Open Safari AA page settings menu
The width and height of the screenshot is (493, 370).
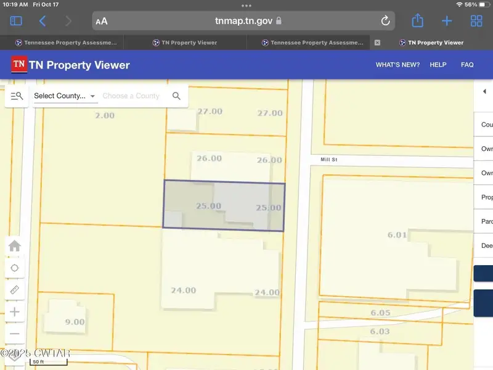[x=102, y=21]
